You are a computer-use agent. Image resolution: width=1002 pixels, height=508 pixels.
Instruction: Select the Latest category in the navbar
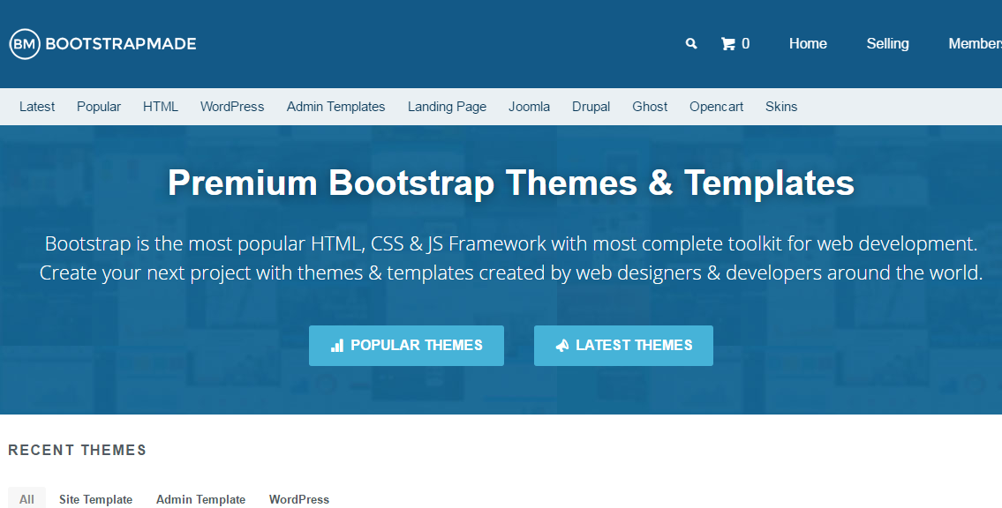(x=37, y=106)
